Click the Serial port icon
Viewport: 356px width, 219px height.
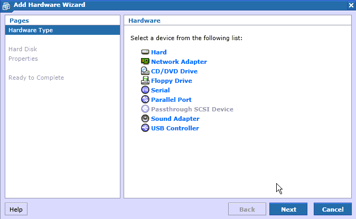tap(145, 90)
